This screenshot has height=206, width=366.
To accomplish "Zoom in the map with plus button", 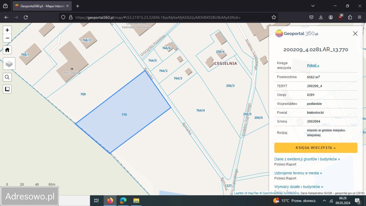I will [7, 30].
